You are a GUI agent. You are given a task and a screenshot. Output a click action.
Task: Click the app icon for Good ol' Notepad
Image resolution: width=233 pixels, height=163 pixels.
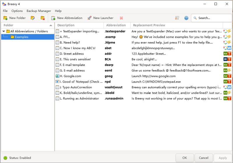[57, 82]
